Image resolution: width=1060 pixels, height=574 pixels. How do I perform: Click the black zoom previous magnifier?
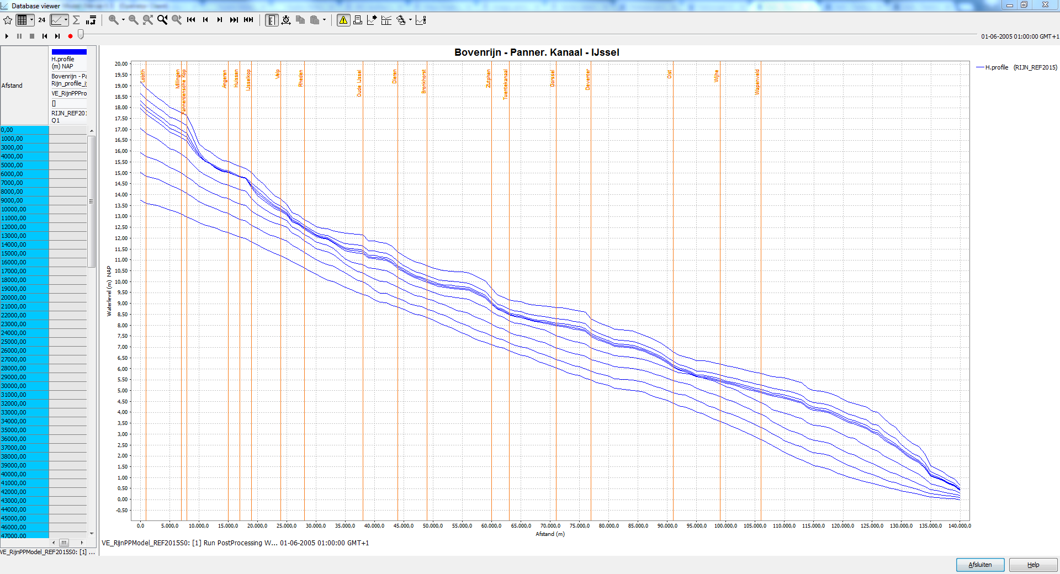coord(162,20)
